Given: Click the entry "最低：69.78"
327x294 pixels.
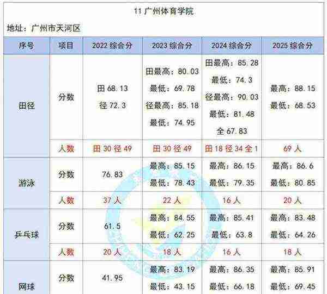Looking at the screenshot, I should [172, 89].
